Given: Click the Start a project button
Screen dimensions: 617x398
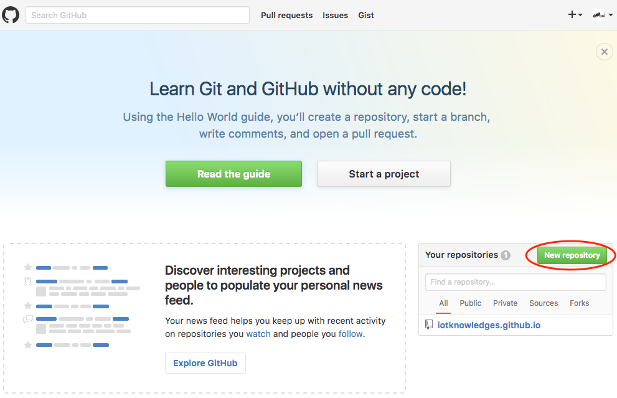Looking at the screenshot, I should click(x=384, y=174).
